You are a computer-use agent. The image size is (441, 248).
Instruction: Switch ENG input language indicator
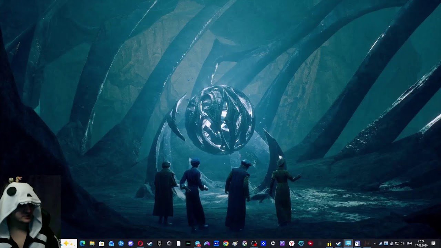[x=409, y=244]
